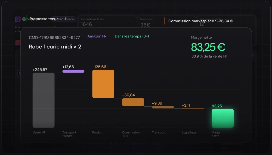Click the 'Commission marketplace : -36,84 €' callout
The image size is (272, 155).
tap(200, 21)
